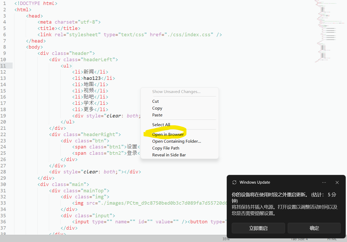Choose Select All in context menu
Image resolution: width=347 pixels, height=242 pixels.
[161, 125]
